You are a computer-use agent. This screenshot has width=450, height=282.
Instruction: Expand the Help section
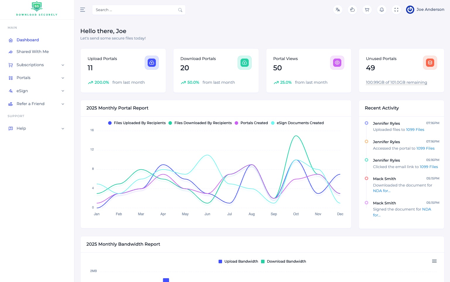point(21,128)
